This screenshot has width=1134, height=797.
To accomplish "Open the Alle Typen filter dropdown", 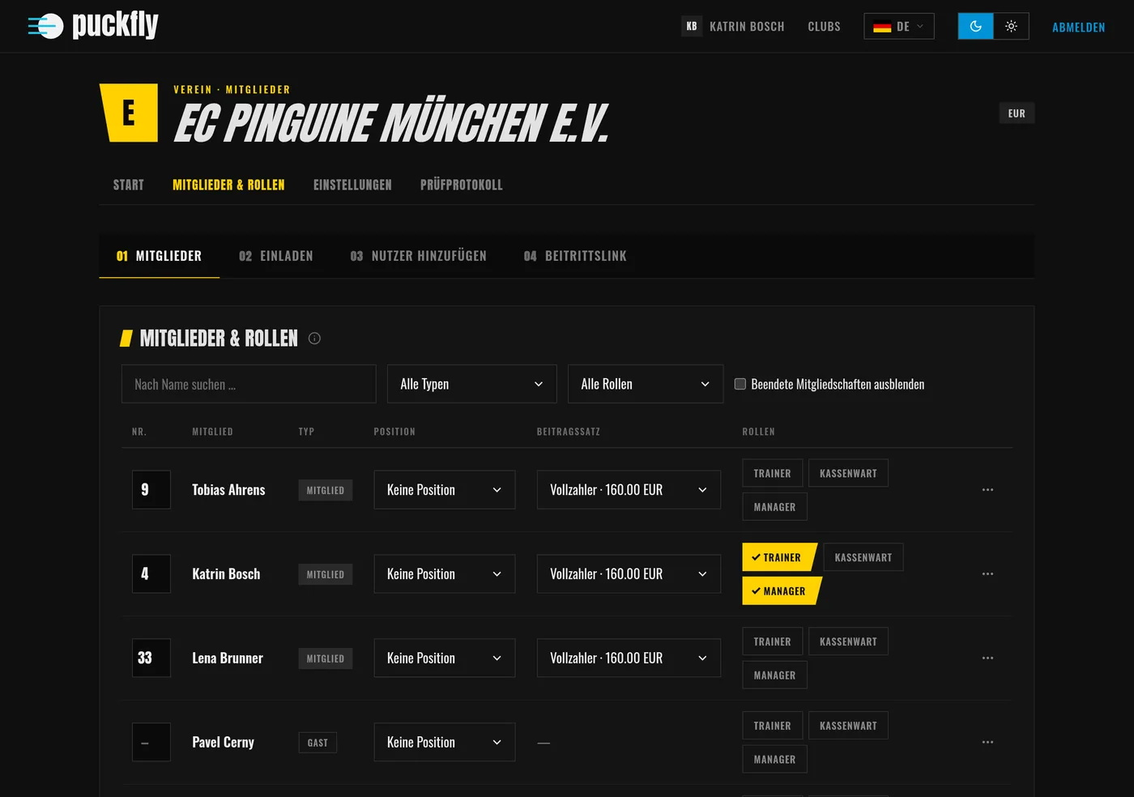I will pyautogui.click(x=472, y=384).
